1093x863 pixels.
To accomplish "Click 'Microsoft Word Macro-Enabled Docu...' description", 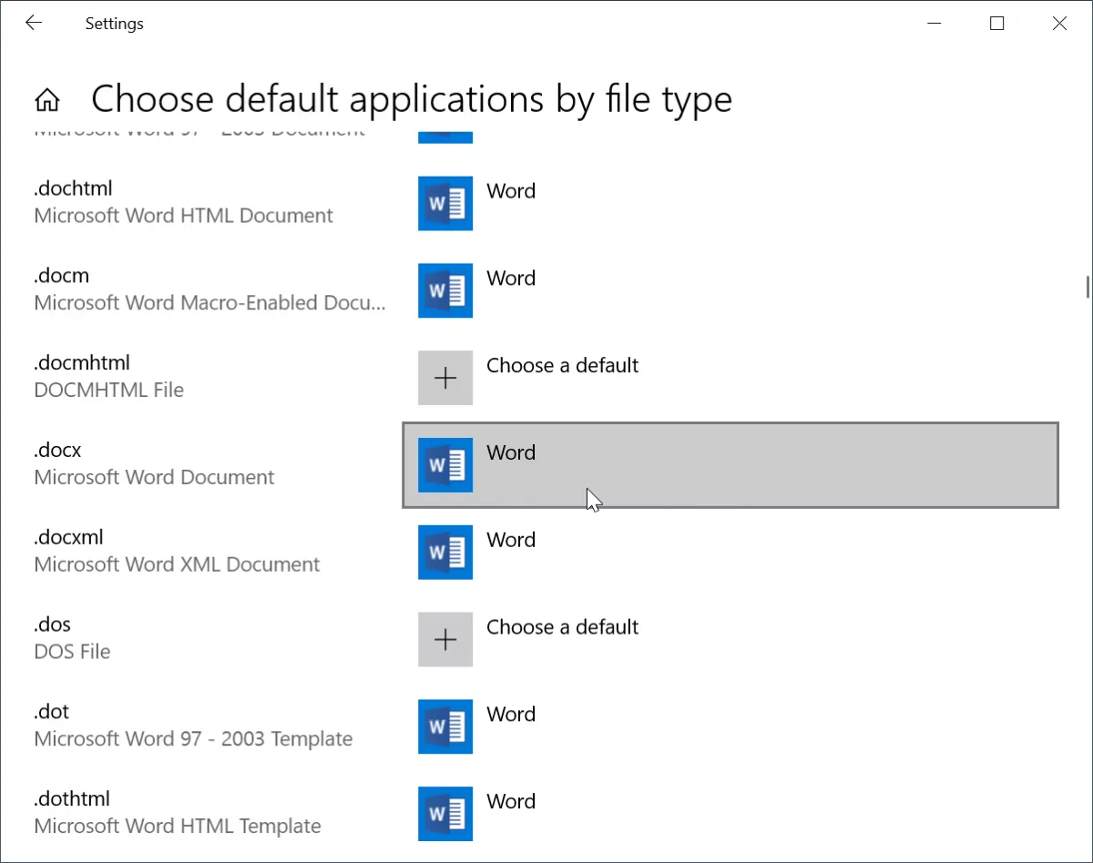I will pos(210,303).
